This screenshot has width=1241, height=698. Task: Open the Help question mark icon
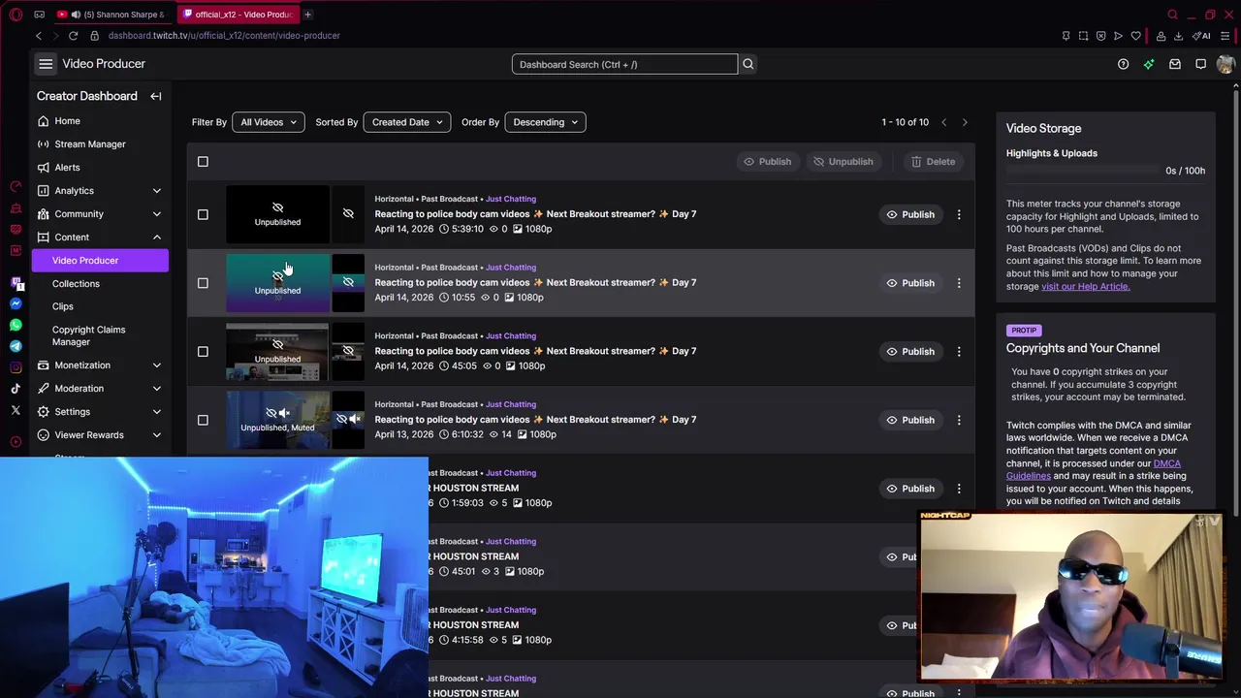coord(1123,64)
